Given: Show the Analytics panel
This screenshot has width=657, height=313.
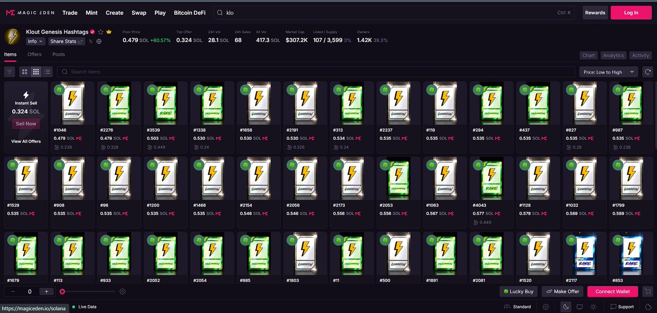Looking at the screenshot, I should coord(613,55).
